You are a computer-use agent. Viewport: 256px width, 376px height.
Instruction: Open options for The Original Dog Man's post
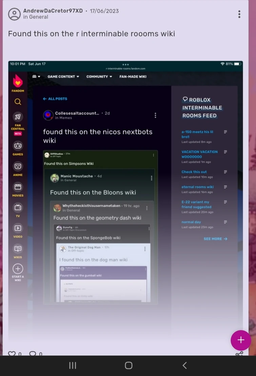(145, 249)
